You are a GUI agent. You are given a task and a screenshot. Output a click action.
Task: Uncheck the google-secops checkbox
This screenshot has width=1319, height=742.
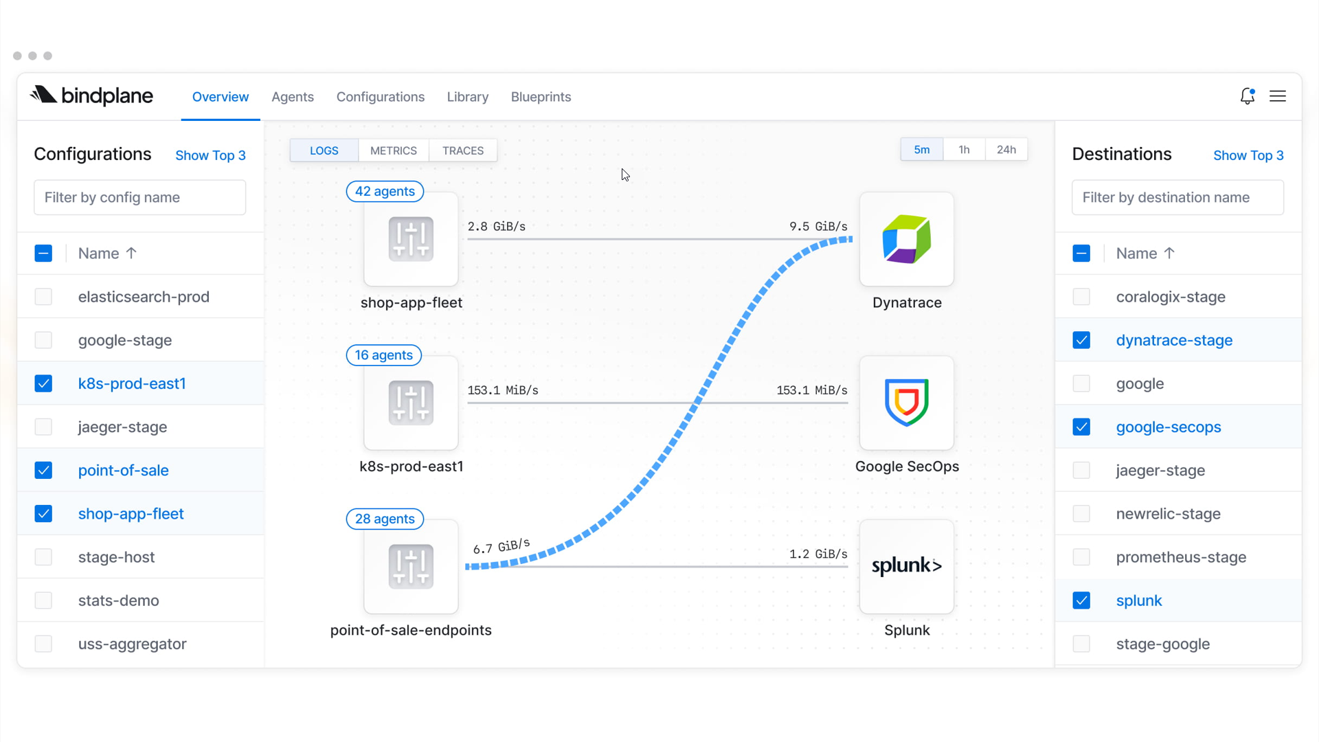(1081, 427)
